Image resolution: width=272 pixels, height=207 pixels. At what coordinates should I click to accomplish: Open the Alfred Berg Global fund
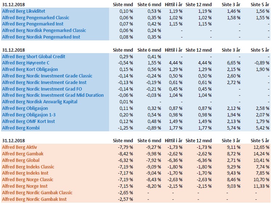click(21, 160)
